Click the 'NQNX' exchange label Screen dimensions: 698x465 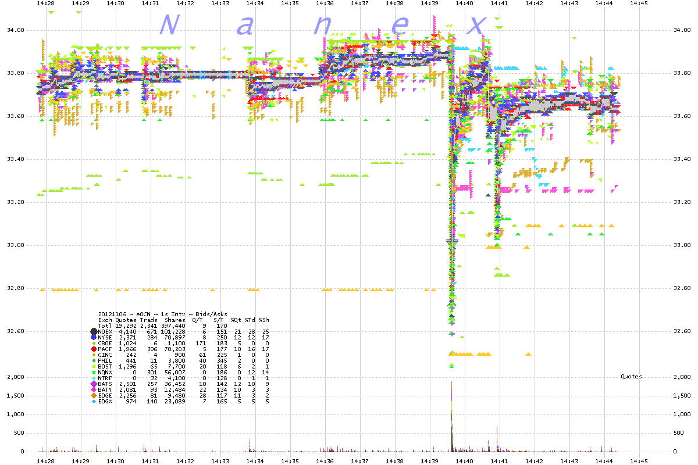[105, 372]
